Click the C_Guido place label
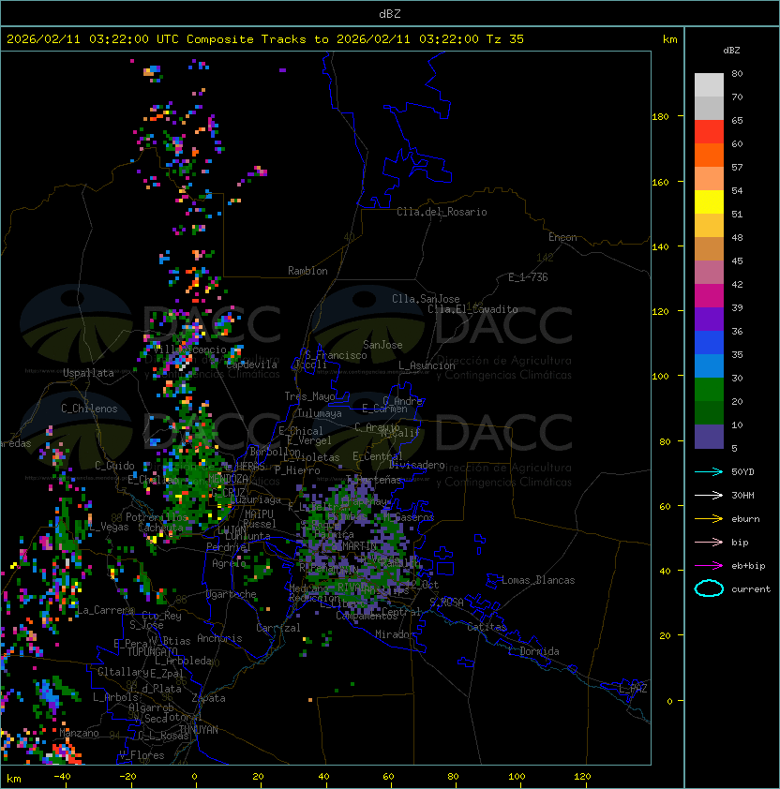 pyautogui.click(x=114, y=466)
